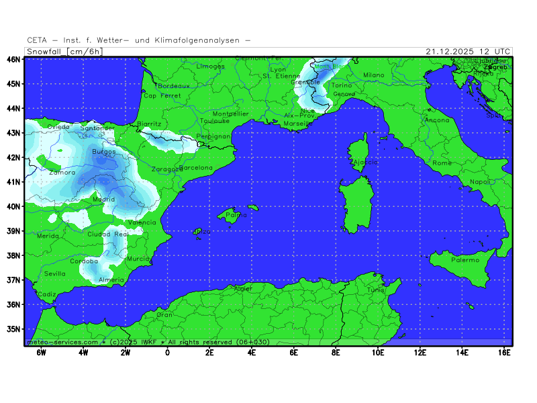The image size is (537, 403).
Task: Select the Oran label in Algeria
Action: pos(164,314)
